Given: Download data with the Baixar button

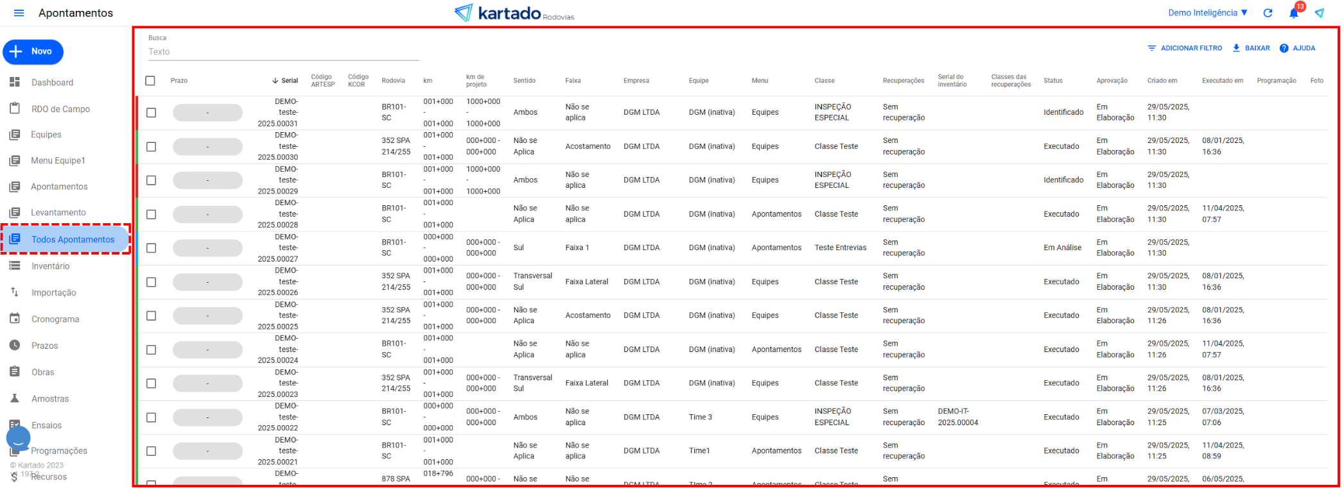Looking at the screenshot, I should pyautogui.click(x=1251, y=48).
